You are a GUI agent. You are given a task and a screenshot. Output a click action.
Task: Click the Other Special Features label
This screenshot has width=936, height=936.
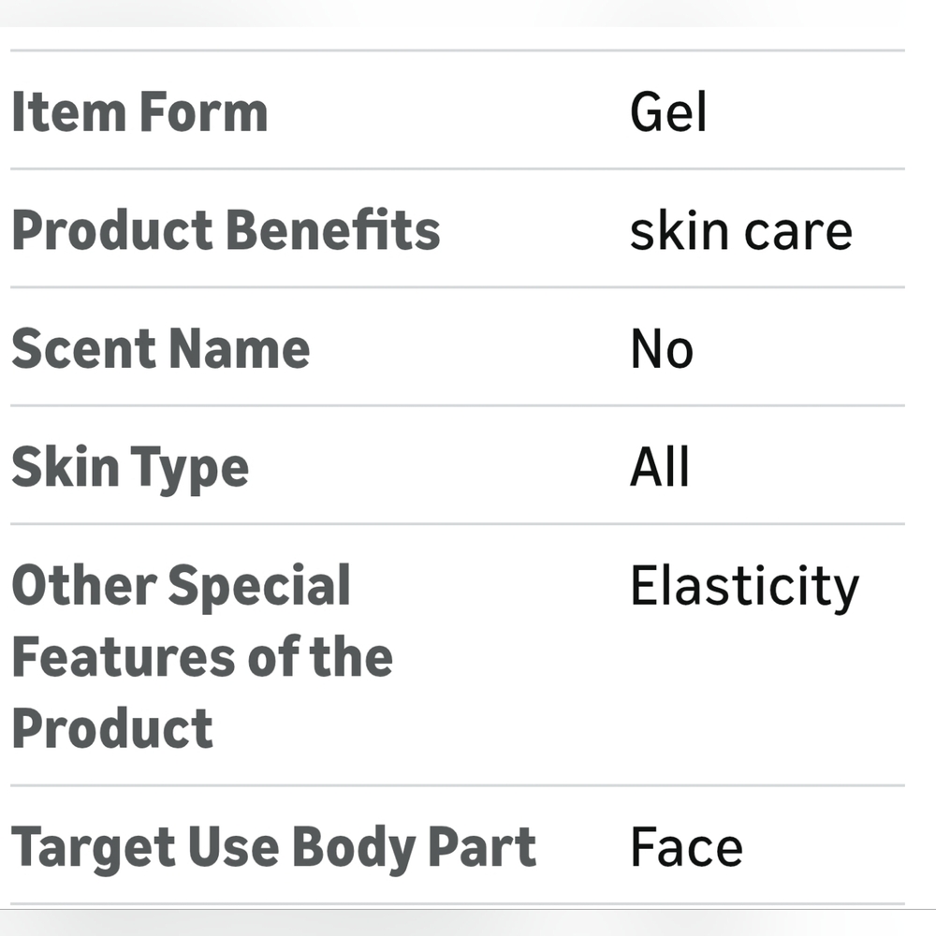point(202,655)
